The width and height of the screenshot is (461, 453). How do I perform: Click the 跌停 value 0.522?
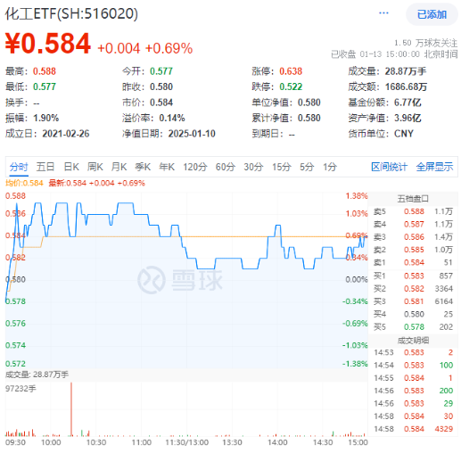[x=291, y=86]
